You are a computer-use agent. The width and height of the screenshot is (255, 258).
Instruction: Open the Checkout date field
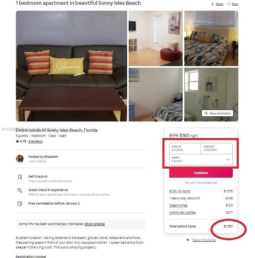coord(217,148)
